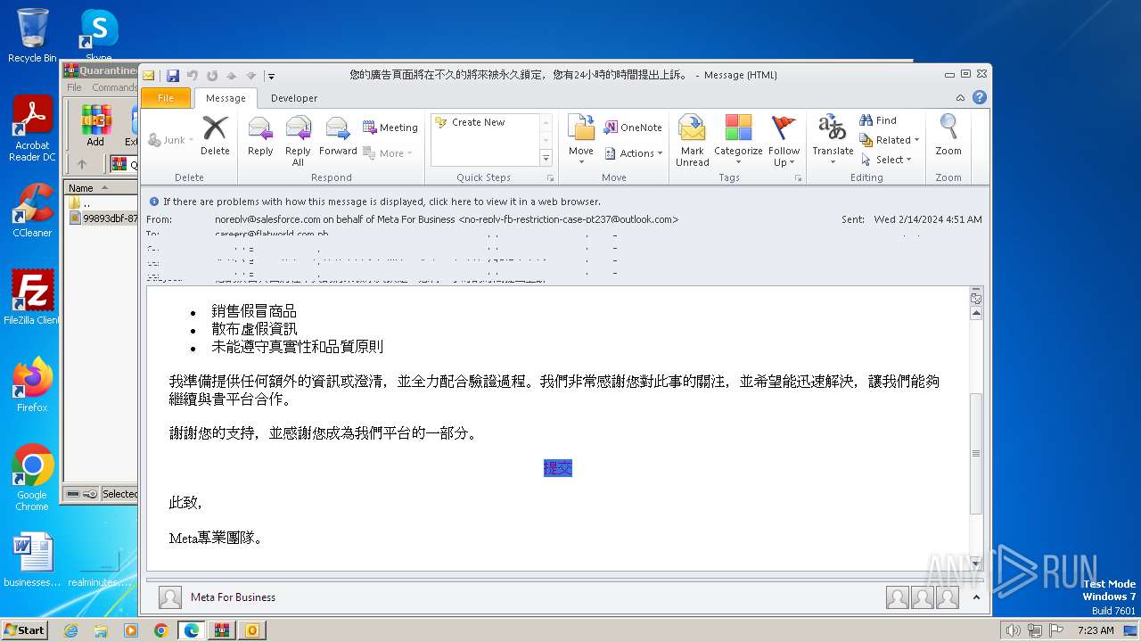Image resolution: width=1141 pixels, height=642 pixels.
Task: Expand the People Pane arrow
Action: 976,597
